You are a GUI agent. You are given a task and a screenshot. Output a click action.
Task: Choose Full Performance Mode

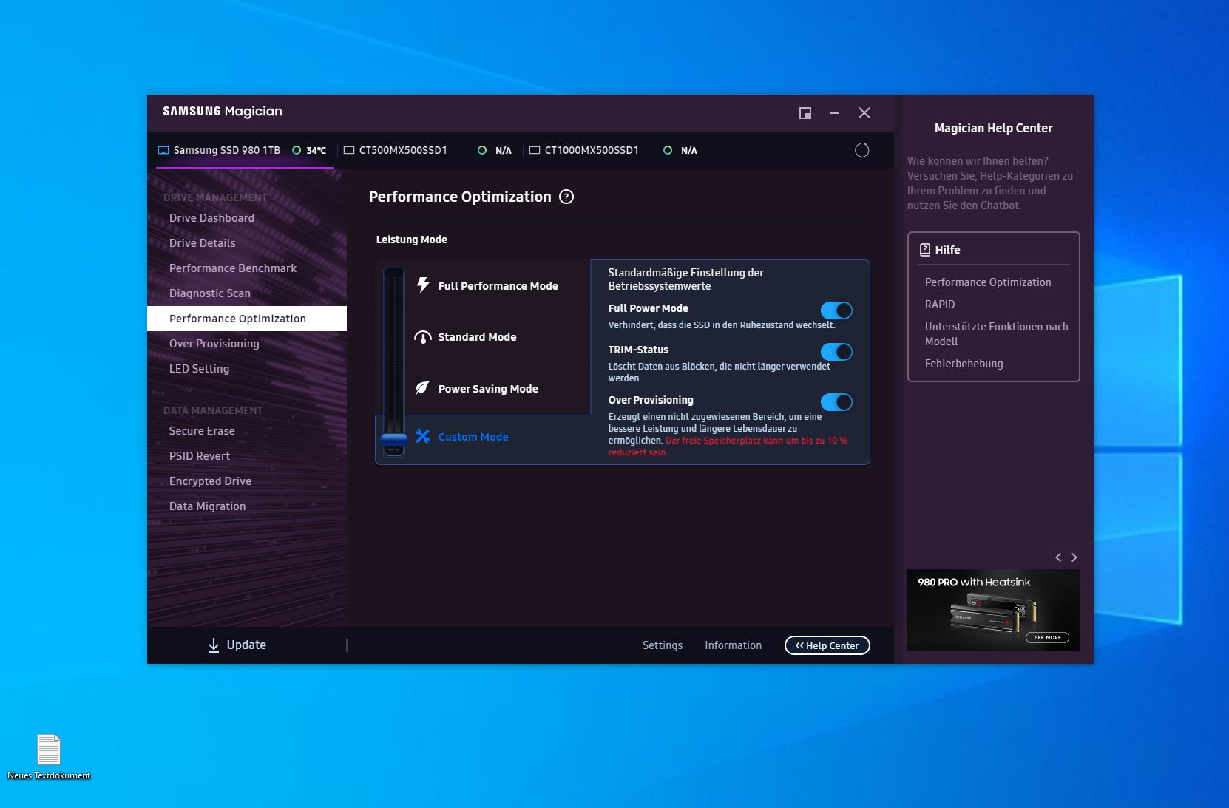[x=498, y=286]
